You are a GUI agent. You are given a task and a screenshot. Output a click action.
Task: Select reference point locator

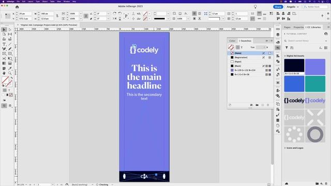point(8,16)
